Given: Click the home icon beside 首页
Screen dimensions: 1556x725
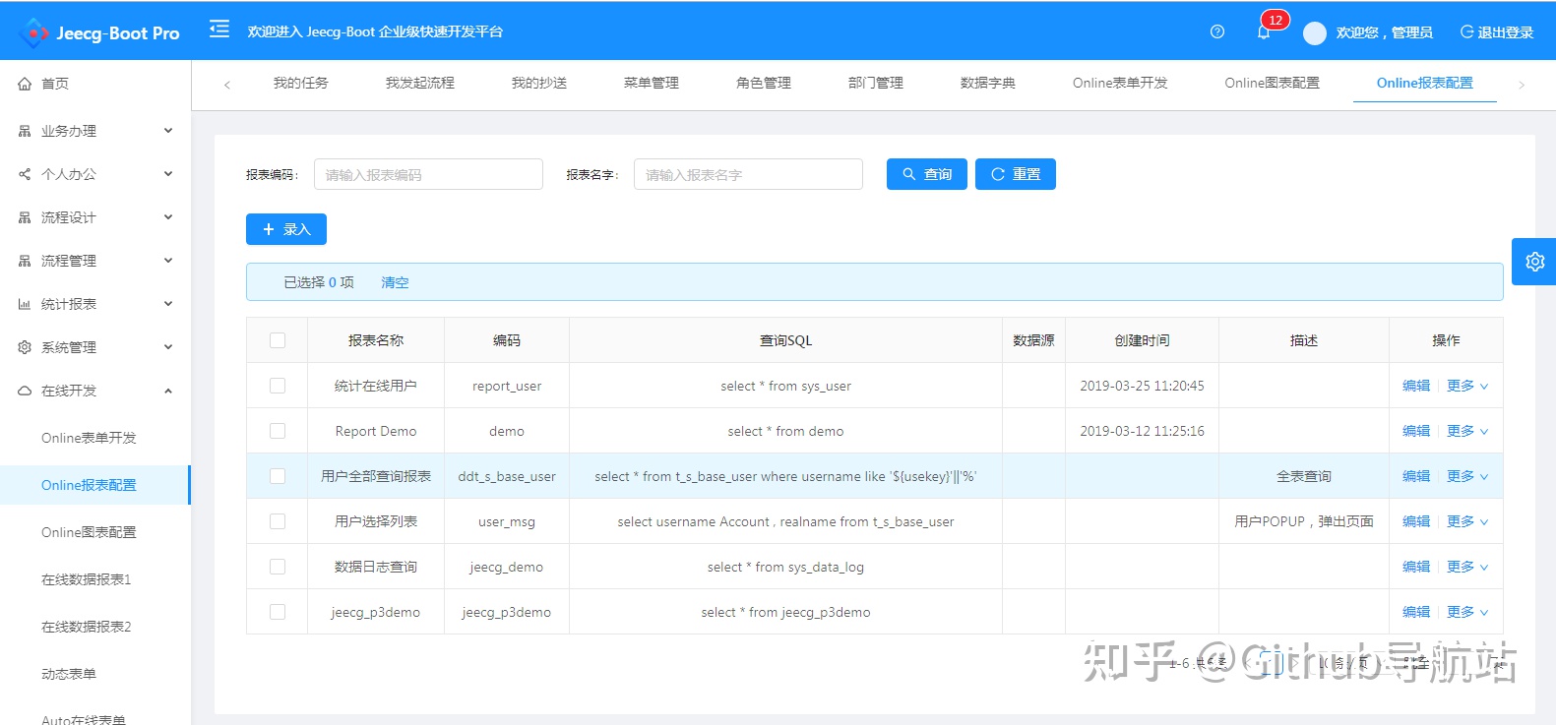Looking at the screenshot, I should click(25, 84).
